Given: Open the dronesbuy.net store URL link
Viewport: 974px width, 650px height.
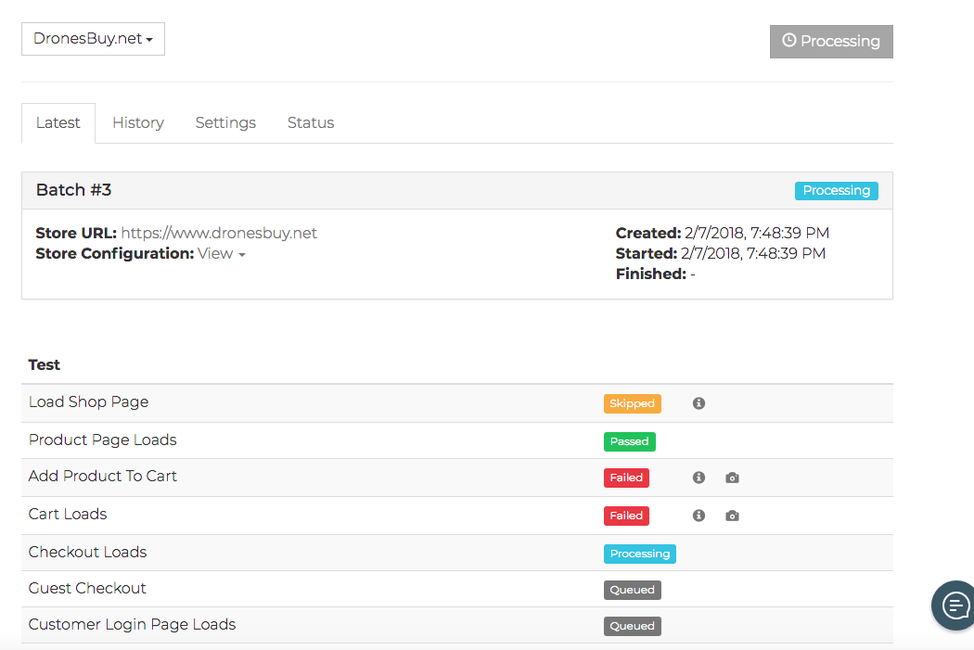Looking at the screenshot, I should tap(219, 233).
